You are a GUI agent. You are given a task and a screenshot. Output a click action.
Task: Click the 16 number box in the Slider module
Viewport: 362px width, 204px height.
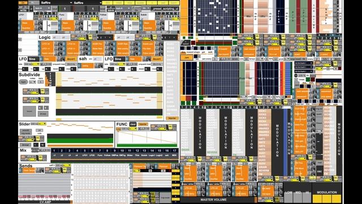(x=42, y=145)
